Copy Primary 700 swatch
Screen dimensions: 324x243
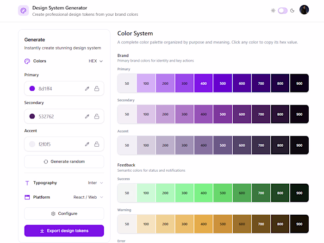pyautogui.click(x=261, y=83)
